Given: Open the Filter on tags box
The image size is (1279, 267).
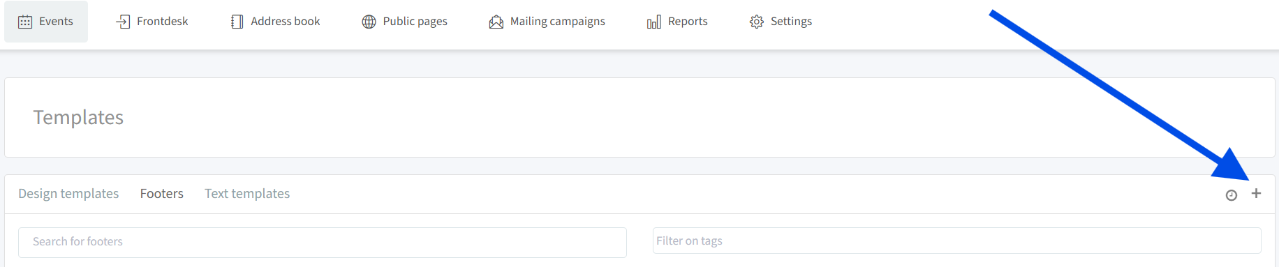Looking at the screenshot, I should click(x=957, y=241).
